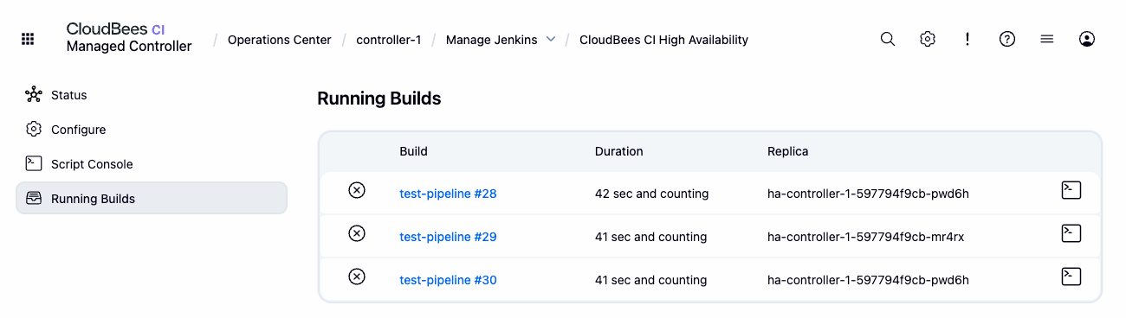
Task: Open the help question mark icon
Action: 1007,39
